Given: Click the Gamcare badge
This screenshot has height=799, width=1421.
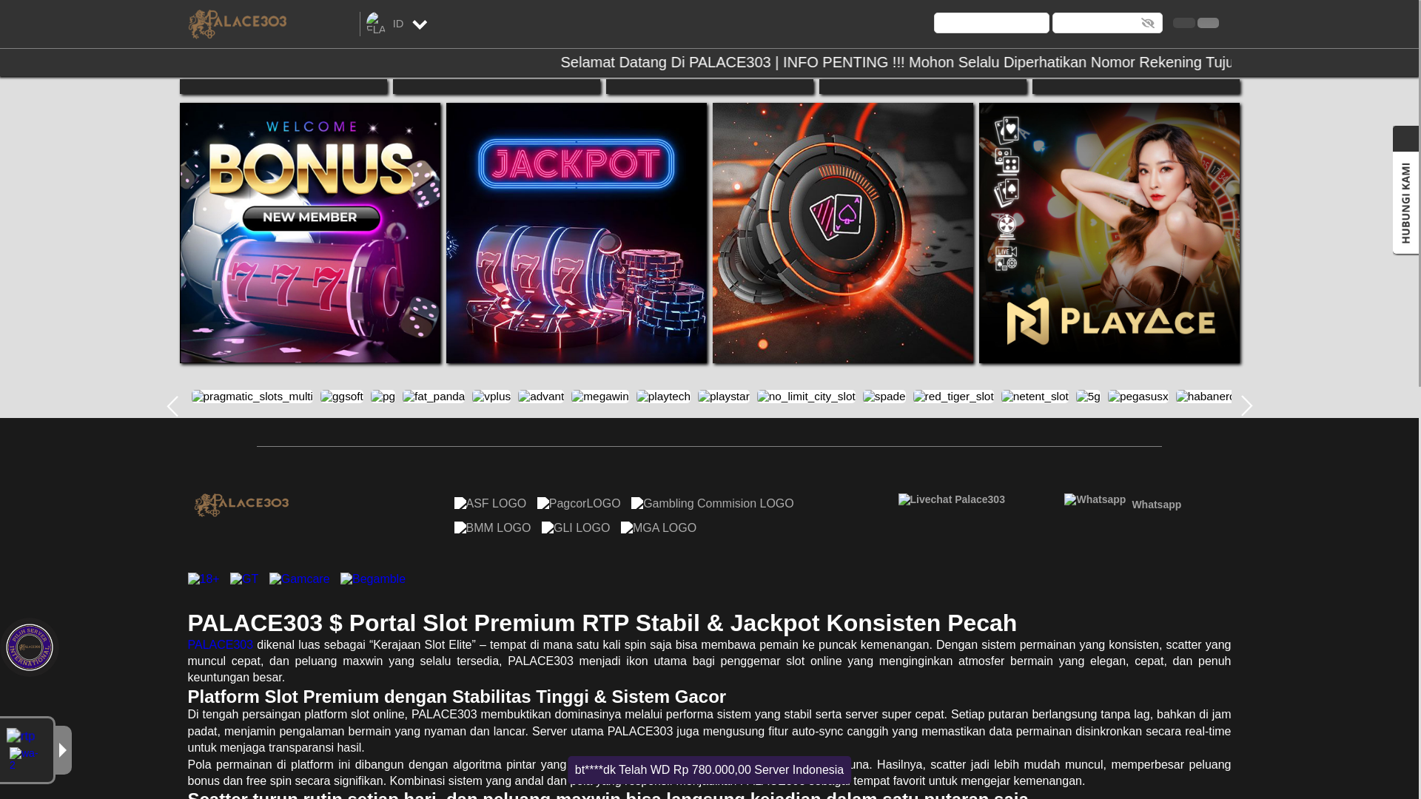Looking at the screenshot, I should [x=300, y=579].
